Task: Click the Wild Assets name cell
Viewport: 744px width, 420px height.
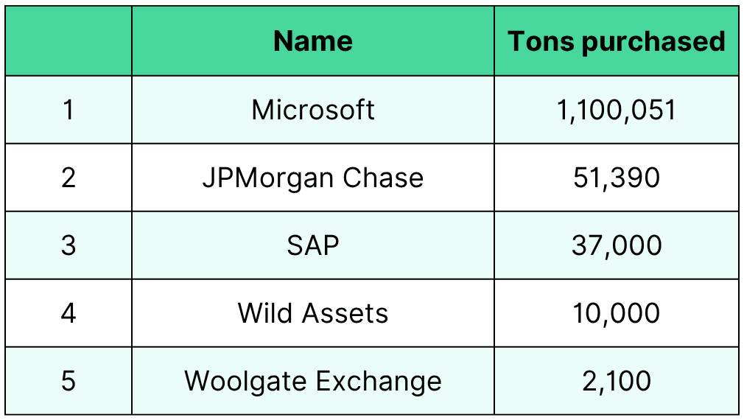Action: (313, 313)
